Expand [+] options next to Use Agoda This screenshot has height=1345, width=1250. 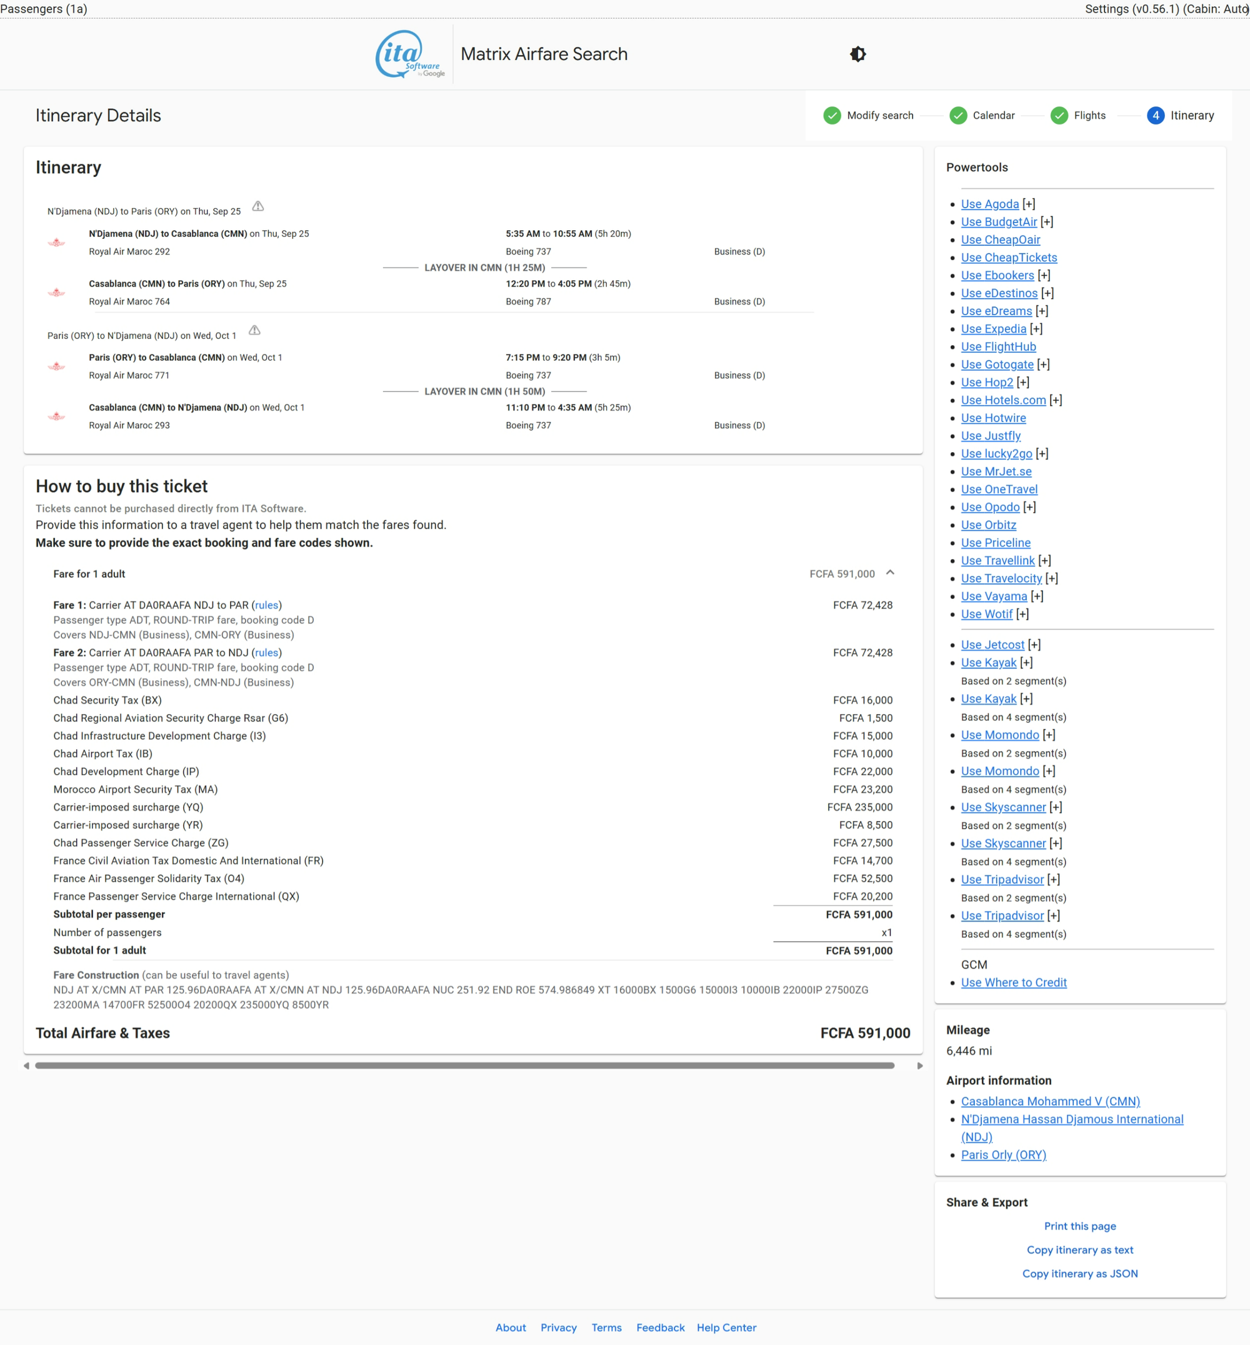(x=1029, y=204)
